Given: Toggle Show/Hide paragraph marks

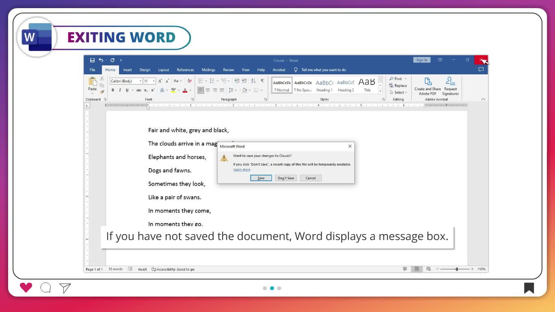Looking at the screenshot, I should (262, 81).
